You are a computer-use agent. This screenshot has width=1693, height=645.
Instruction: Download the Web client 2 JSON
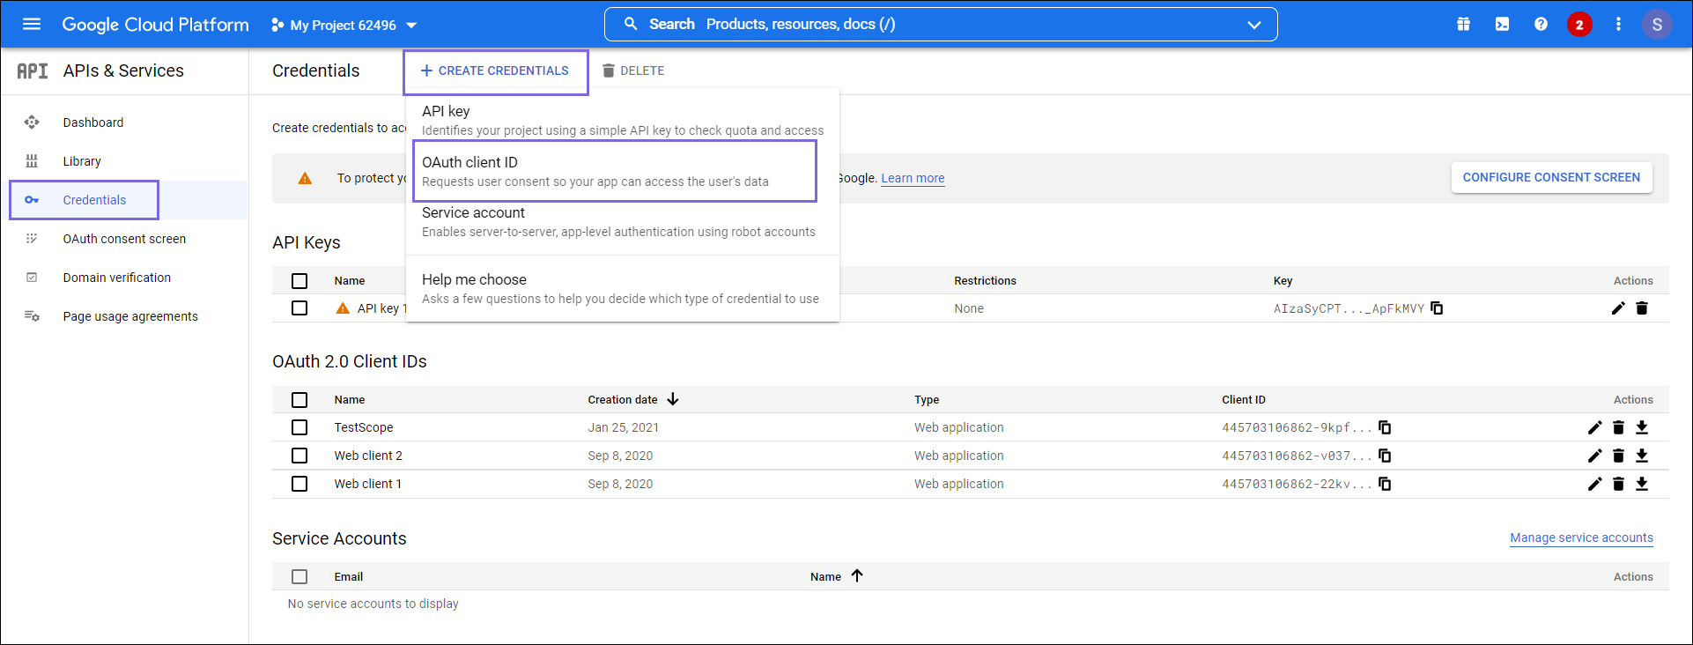coord(1642,456)
